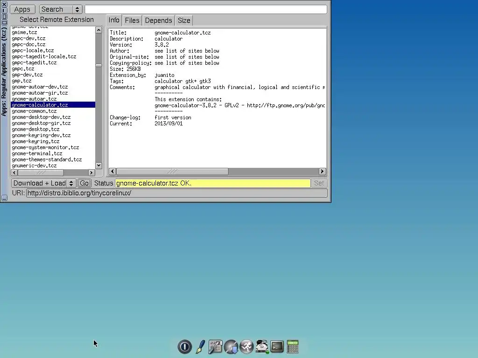This screenshot has height=358, width=478.
Task: Select gnome-keyring.tcz extension
Action: pos(53,141)
